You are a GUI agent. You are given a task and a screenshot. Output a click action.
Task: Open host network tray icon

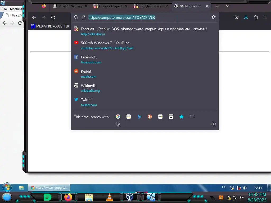[235, 197]
